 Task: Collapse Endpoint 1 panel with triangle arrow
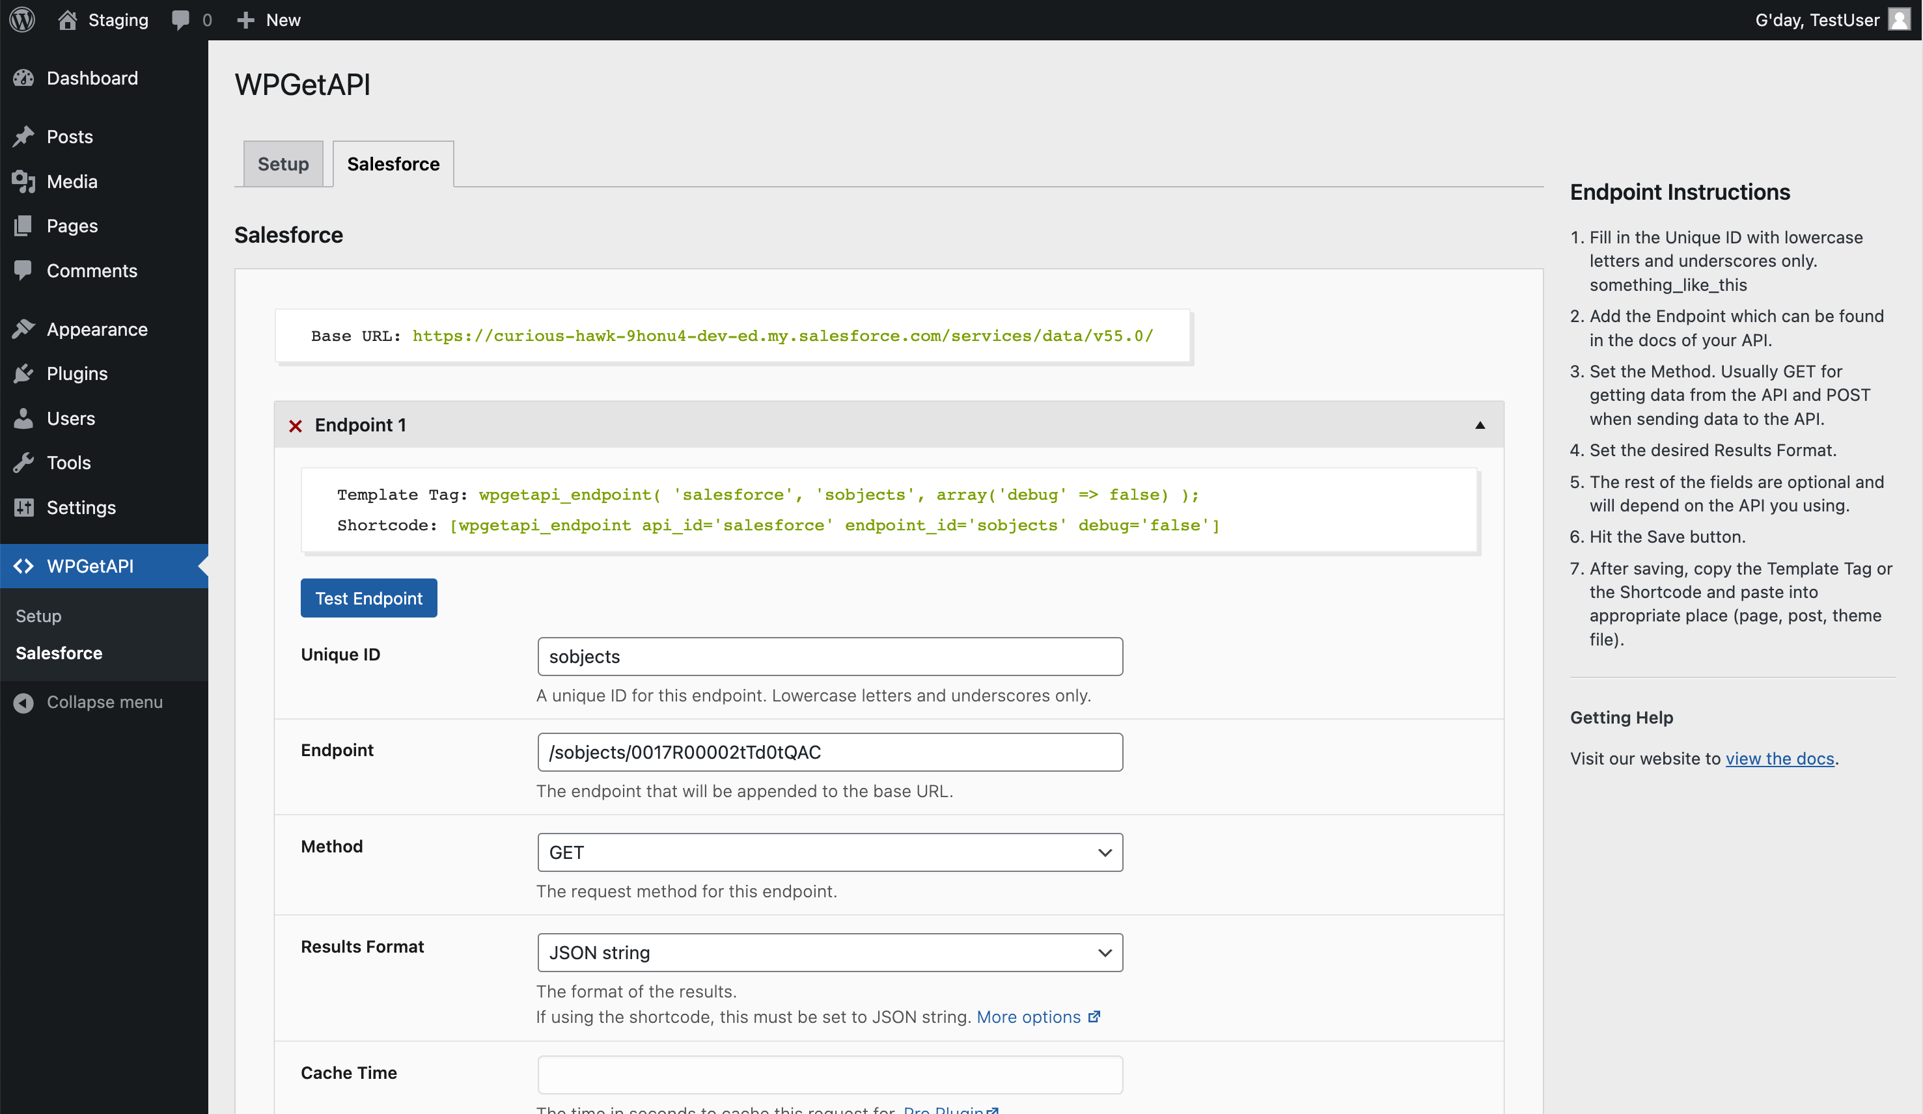[x=1480, y=425]
